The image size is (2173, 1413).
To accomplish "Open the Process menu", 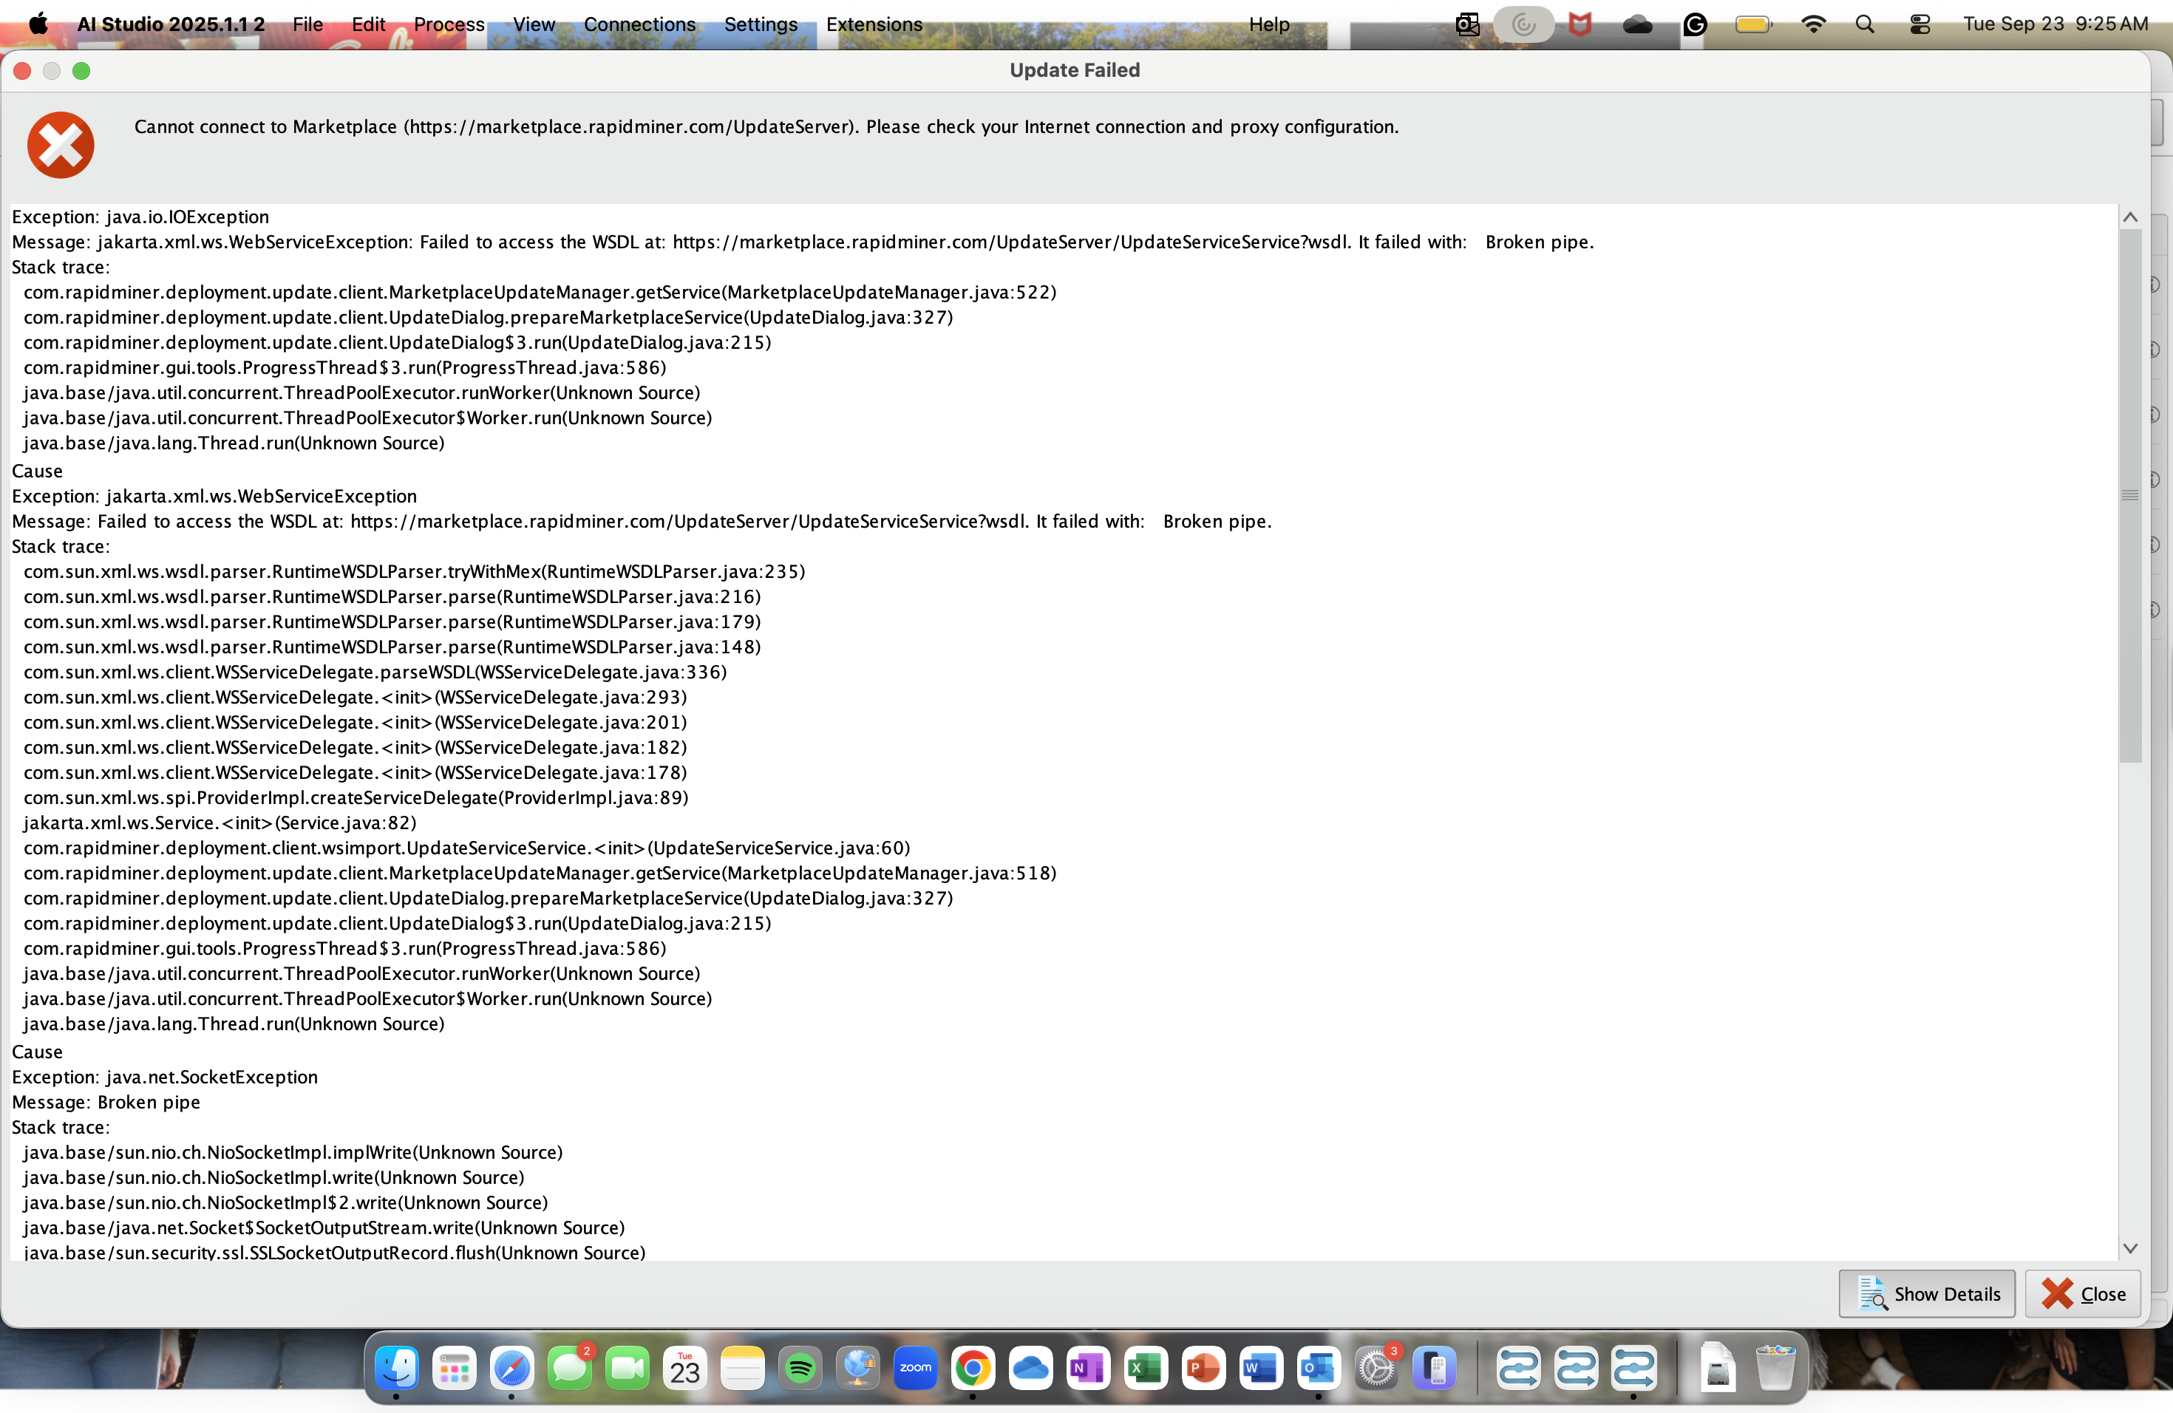I will pos(449,24).
